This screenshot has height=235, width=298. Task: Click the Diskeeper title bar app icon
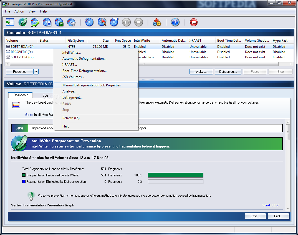[x=4, y=4]
